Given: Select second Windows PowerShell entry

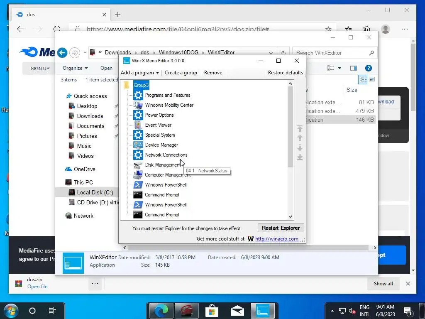Looking at the screenshot, I should coord(166,205).
